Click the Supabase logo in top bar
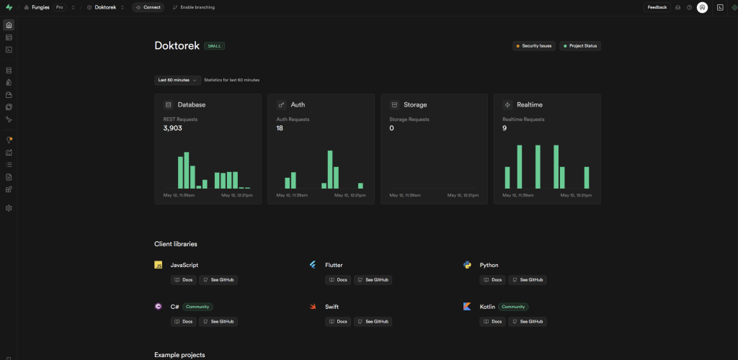This screenshot has height=360, width=738. (9, 7)
